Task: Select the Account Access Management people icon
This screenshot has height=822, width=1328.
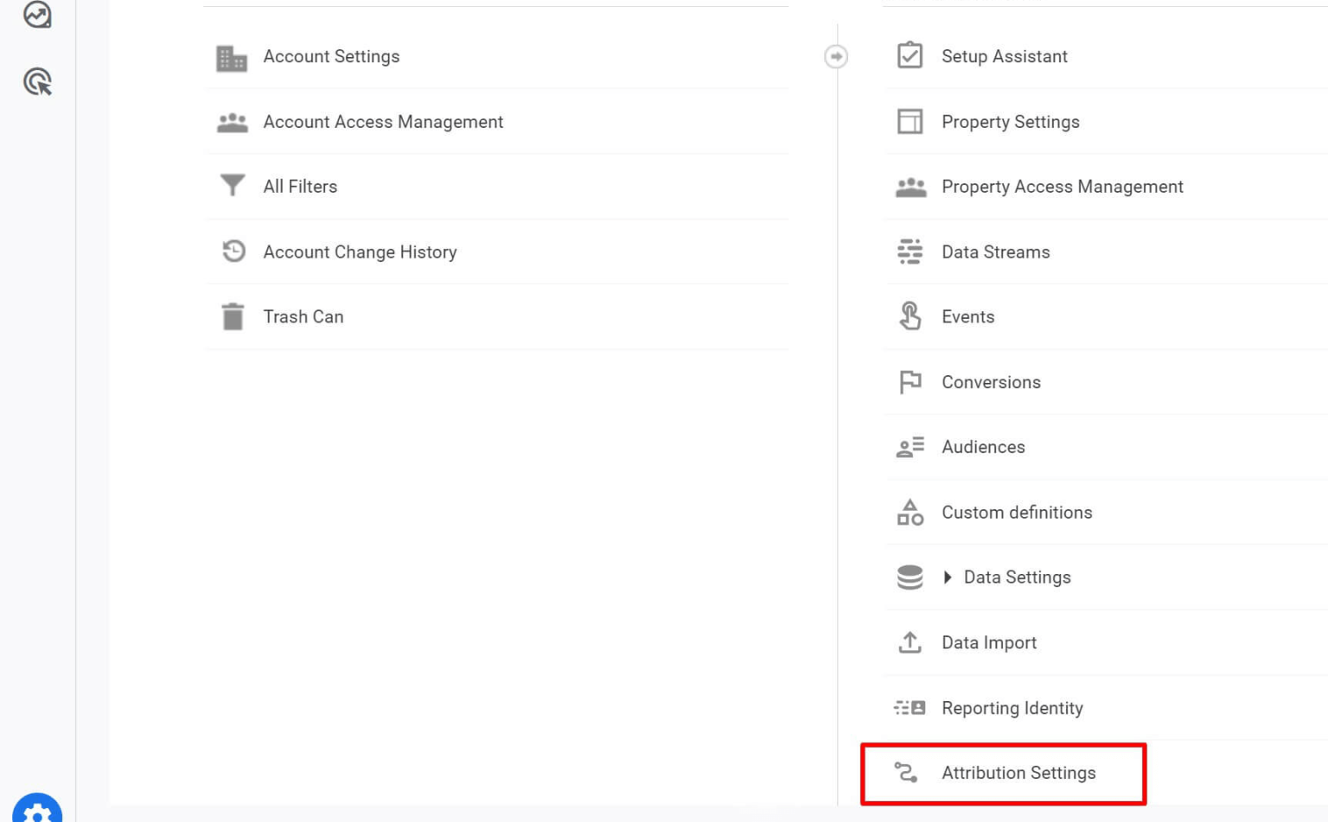Action: pyautogui.click(x=232, y=121)
